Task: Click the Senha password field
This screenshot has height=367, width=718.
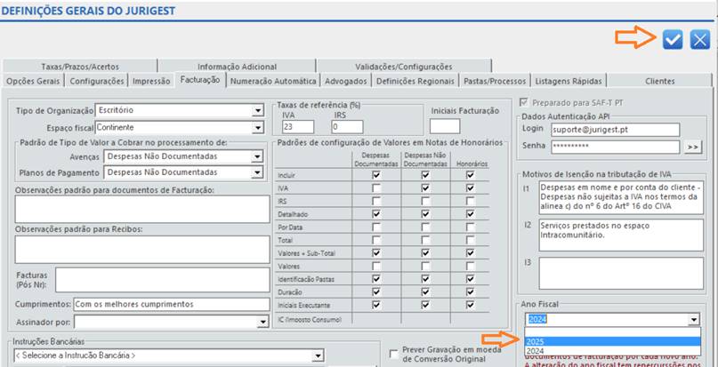Action: coord(616,147)
